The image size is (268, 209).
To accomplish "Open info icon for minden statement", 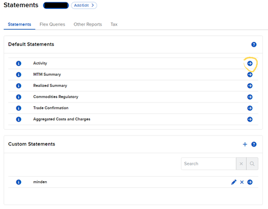I will pyautogui.click(x=18, y=182).
